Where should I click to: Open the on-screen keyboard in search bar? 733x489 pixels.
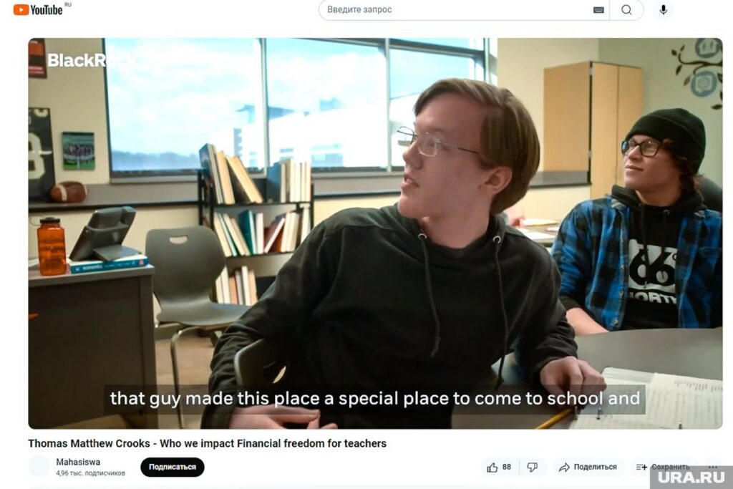pyautogui.click(x=598, y=10)
